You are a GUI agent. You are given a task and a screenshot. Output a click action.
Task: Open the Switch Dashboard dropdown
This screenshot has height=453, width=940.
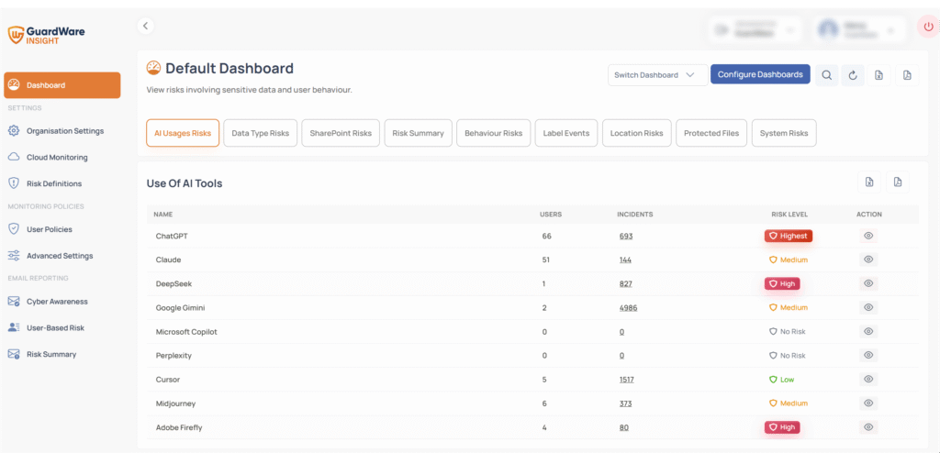coord(657,75)
